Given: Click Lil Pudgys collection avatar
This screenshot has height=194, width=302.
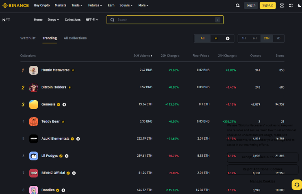Looking at the screenshot, I should point(33,156).
